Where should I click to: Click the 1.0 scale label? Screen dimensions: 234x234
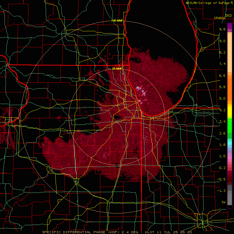click(x=222, y=156)
